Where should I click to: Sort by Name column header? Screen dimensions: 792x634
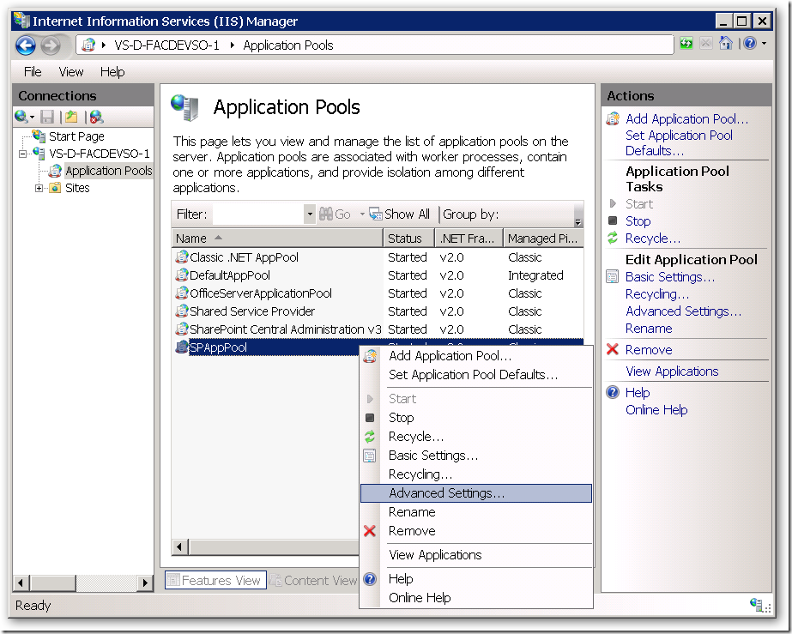point(277,238)
